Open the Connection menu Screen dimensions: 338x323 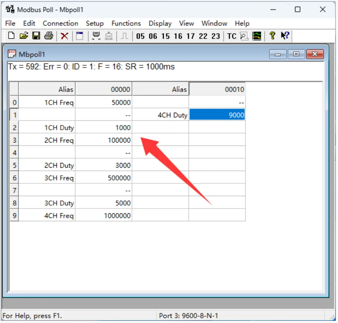(x=60, y=23)
